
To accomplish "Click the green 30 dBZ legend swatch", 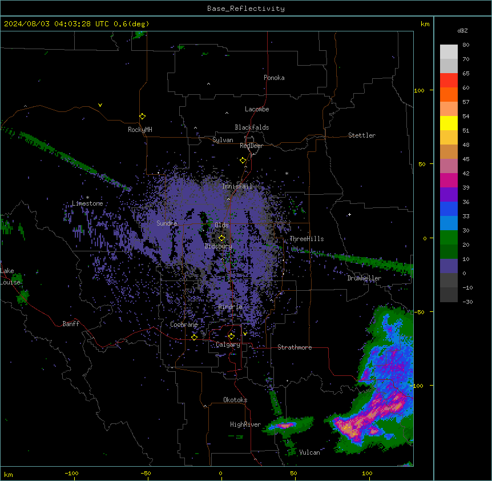I will [449, 238].
